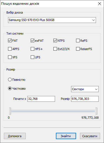104x143 pixels.
Task: Click the Знайти button
Action: tap(66, 136)
